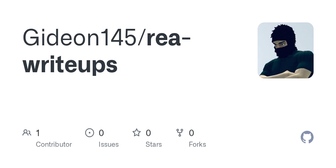The width and height of the screenshot is (336, 168).
Task: Select the stars count 0
Action: [x=148, y=133]
